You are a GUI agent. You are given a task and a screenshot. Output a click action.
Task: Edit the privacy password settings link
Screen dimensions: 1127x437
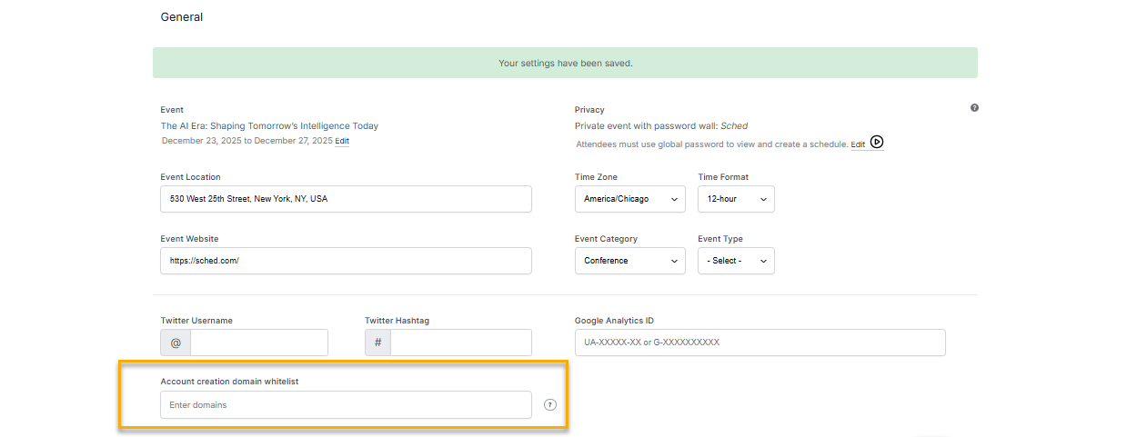tap(858, 144)
